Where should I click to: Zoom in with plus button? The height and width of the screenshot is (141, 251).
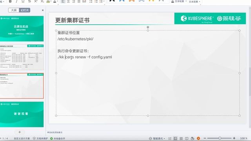(x=234, y=138)
